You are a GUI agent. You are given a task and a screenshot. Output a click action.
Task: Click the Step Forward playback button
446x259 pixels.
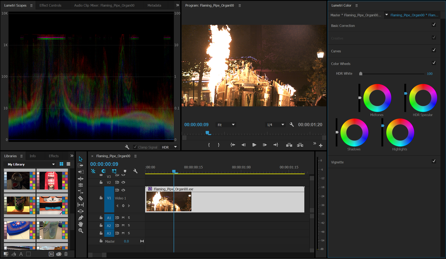(265, 145)
